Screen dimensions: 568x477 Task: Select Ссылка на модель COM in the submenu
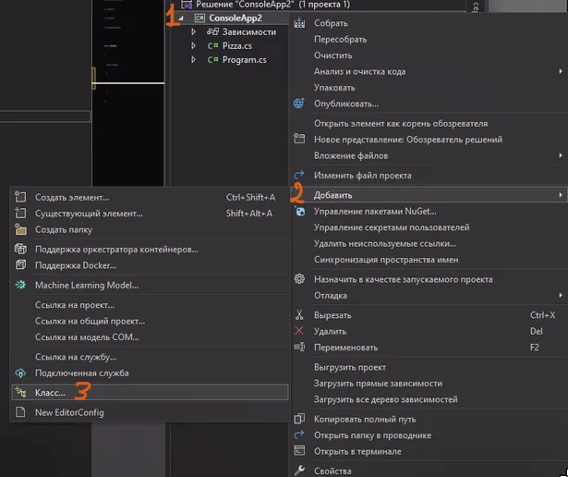tap(87, 337)
